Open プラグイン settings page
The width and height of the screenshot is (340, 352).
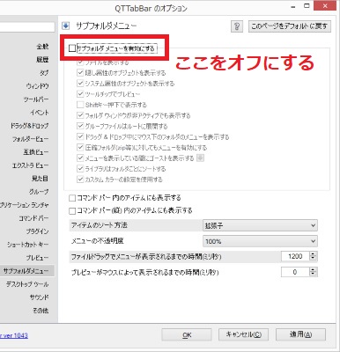[x=37, y=231]
